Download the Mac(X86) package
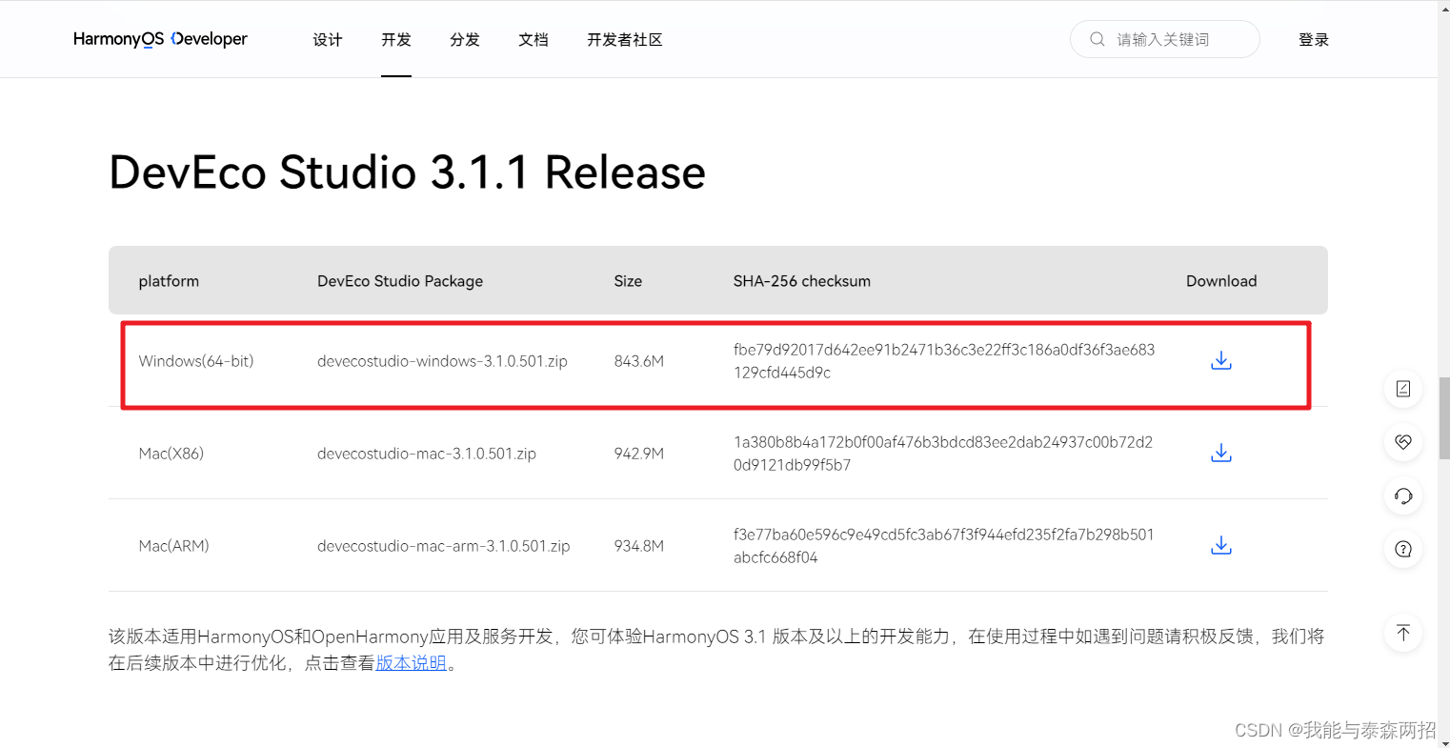Viewport: 1450px width, 748px height. (x=1220, y=453)
